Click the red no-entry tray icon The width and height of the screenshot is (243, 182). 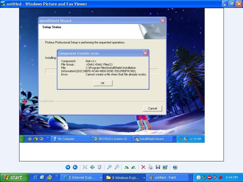pyautogui.click(x=210, y=177)
